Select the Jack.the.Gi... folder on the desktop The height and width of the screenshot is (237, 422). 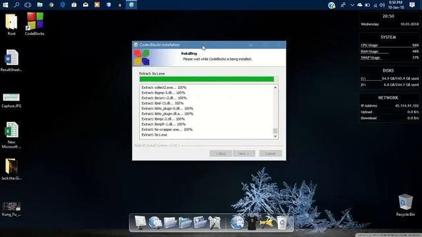click(x=11, y=169)
